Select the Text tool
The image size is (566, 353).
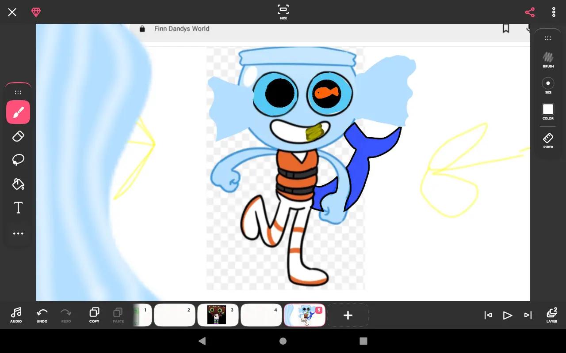coord(18,208)
